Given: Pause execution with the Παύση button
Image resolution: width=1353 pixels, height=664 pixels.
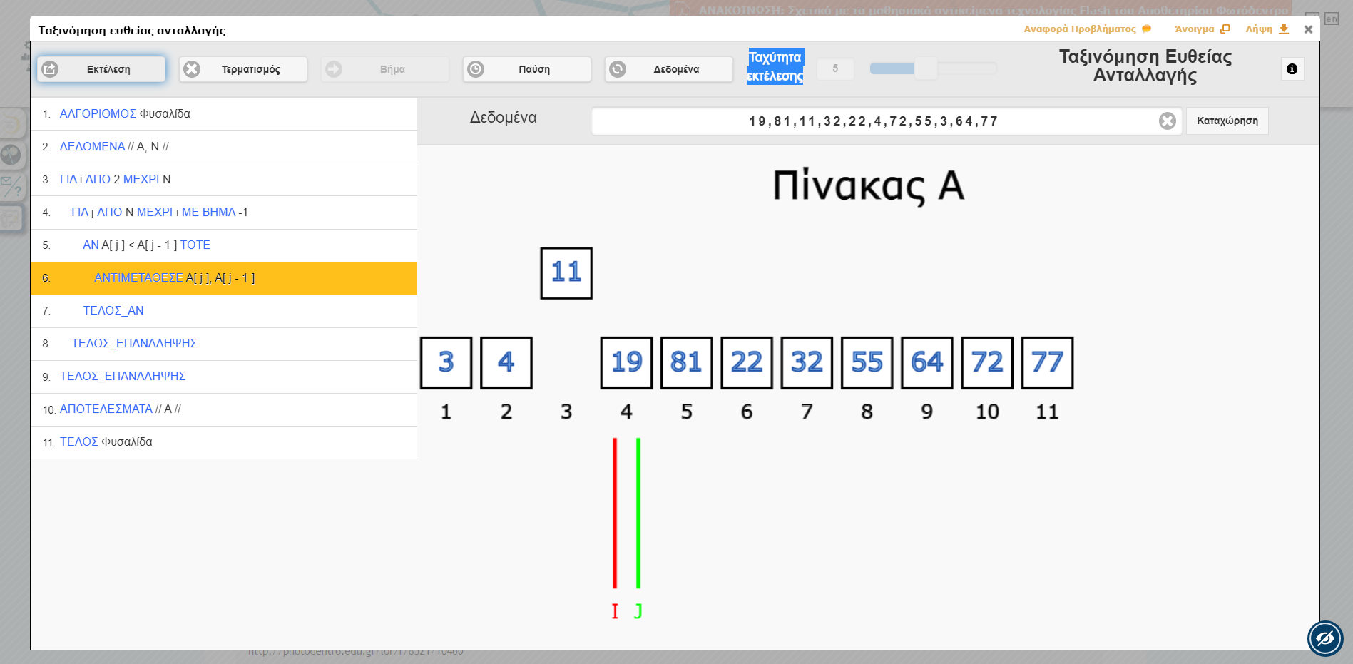Looking at the screenshot, I should [526, 69].
